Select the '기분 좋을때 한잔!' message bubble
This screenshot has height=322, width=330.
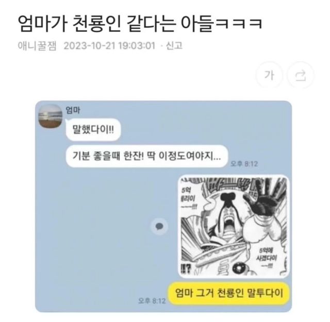[146, 156]
